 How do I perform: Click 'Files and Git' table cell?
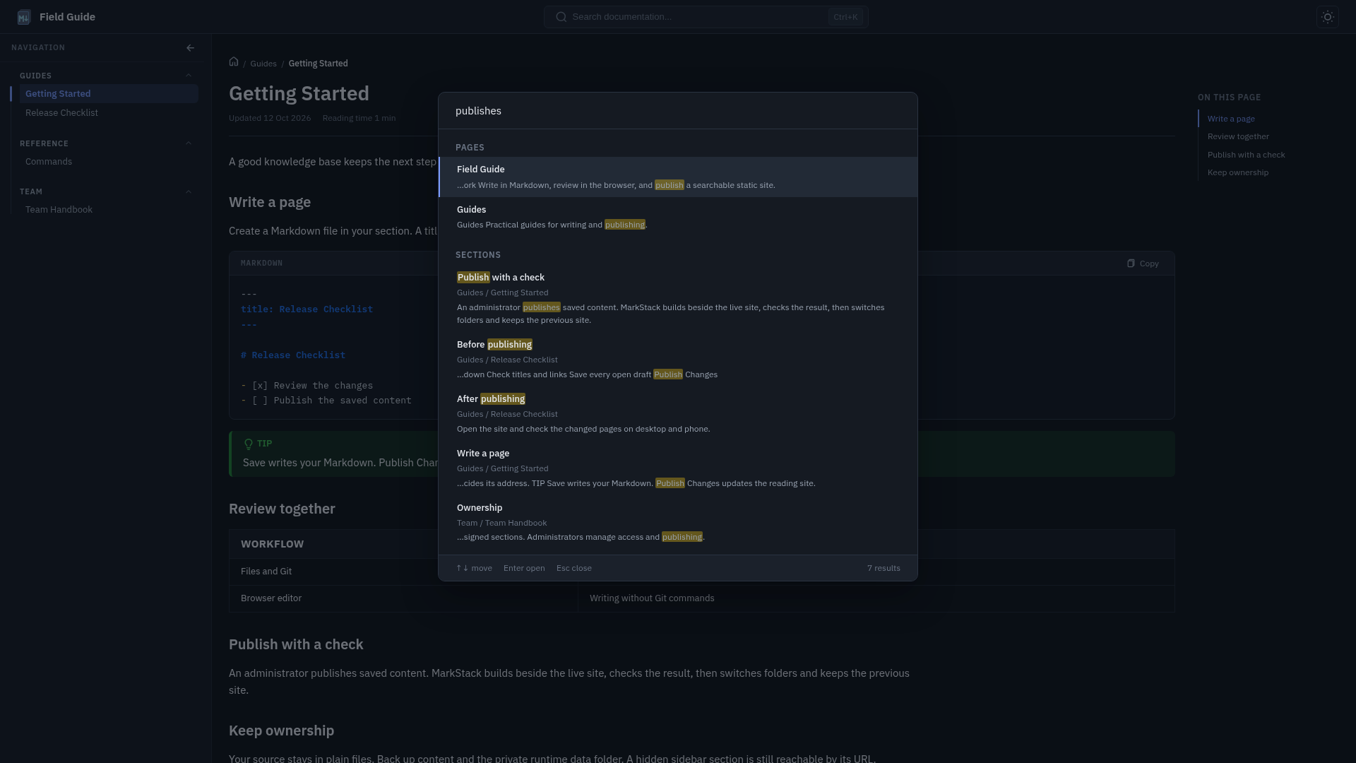point(403,572)
